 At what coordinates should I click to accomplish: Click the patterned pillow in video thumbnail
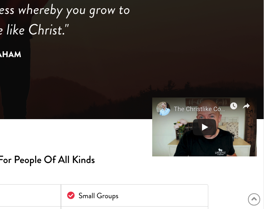tap(232, 130)
